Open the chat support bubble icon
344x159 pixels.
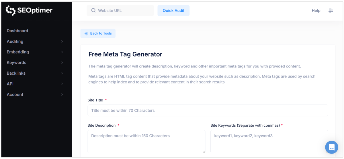coord(331,147)
